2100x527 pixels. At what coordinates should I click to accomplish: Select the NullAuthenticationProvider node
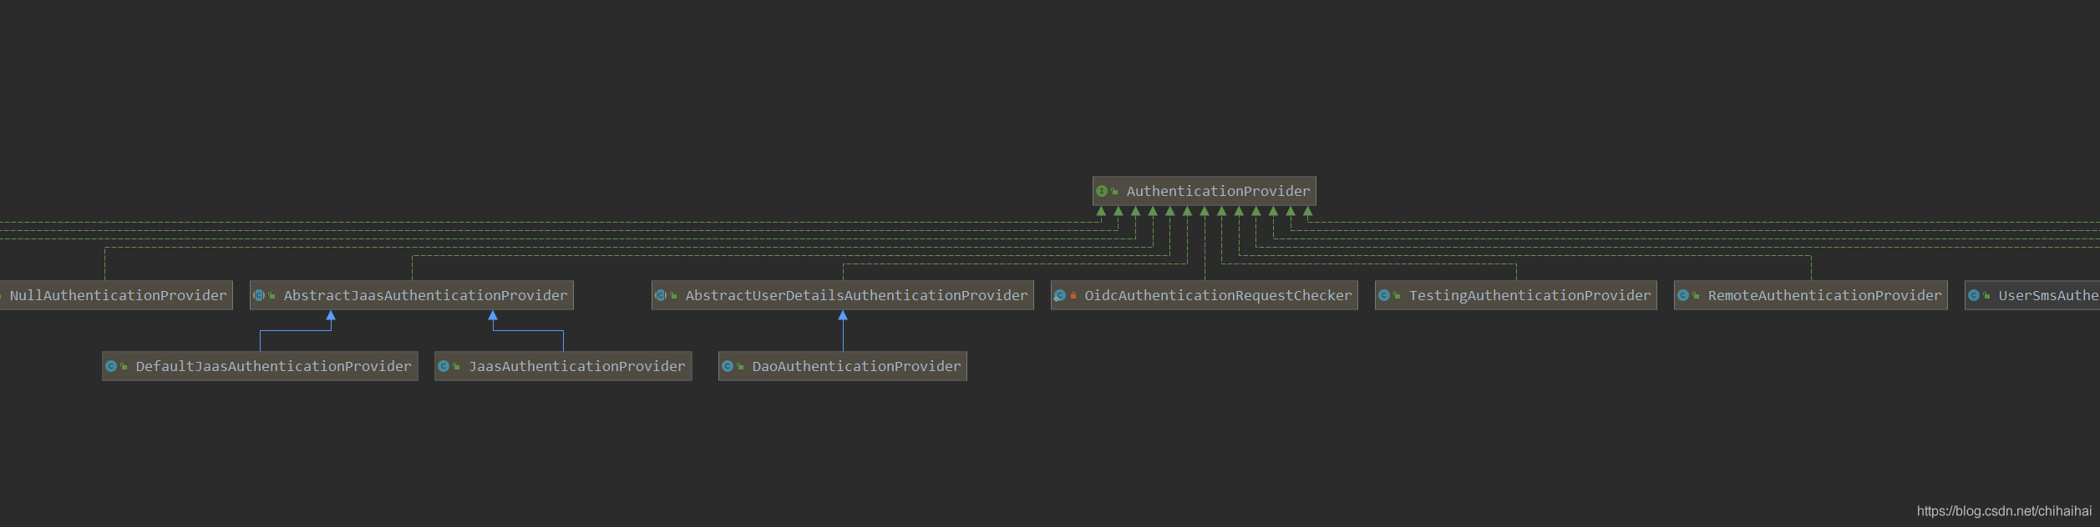point(118,295)
